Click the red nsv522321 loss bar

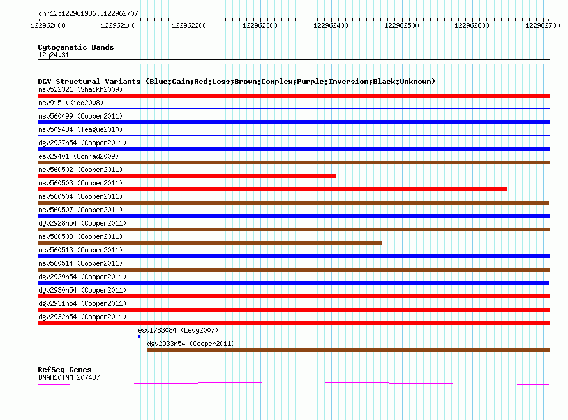294,96
